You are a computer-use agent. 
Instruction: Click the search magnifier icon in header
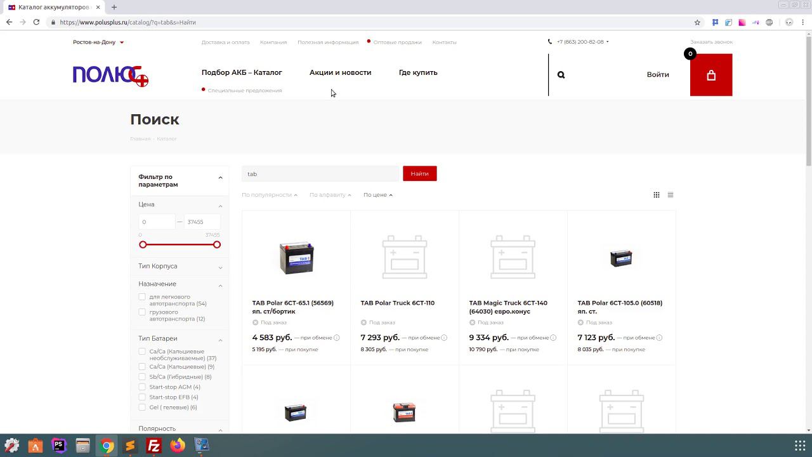click(561, 75)
